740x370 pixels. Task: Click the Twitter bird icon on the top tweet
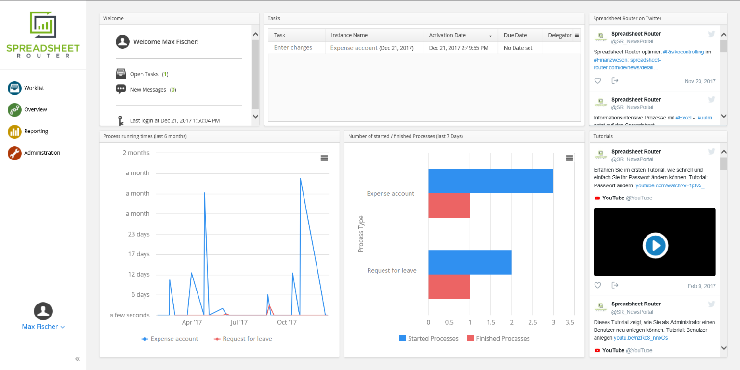[712, 34]
